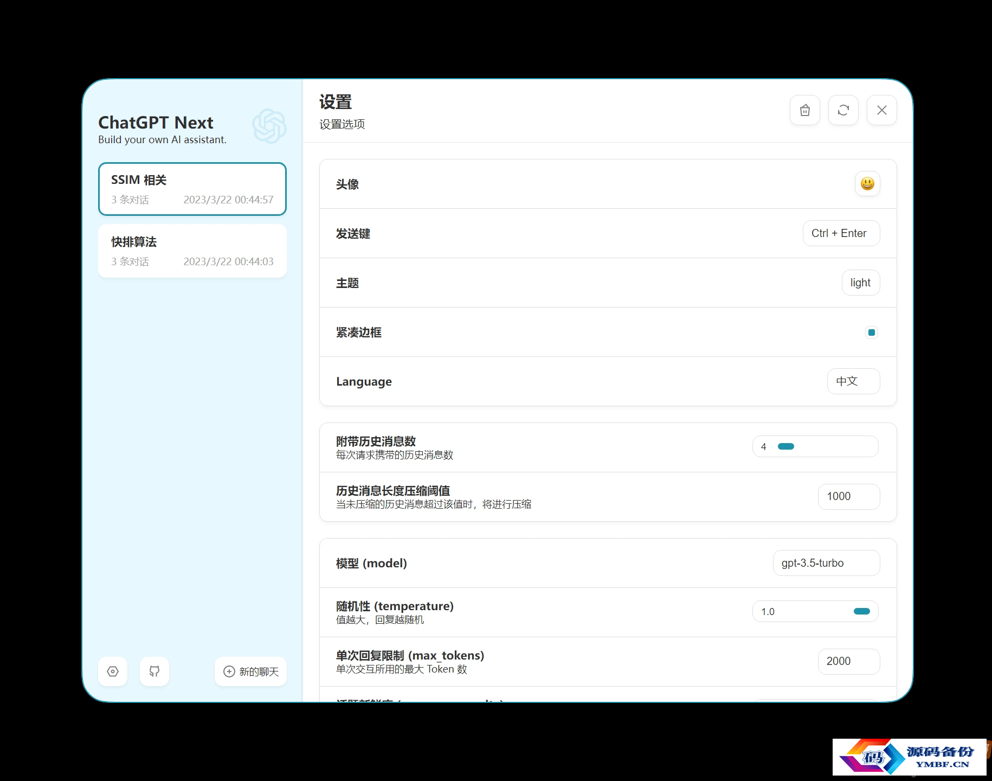
Task: Click 单次交互所用的最大 Token 数 text
Action: (x=402, y=669)
